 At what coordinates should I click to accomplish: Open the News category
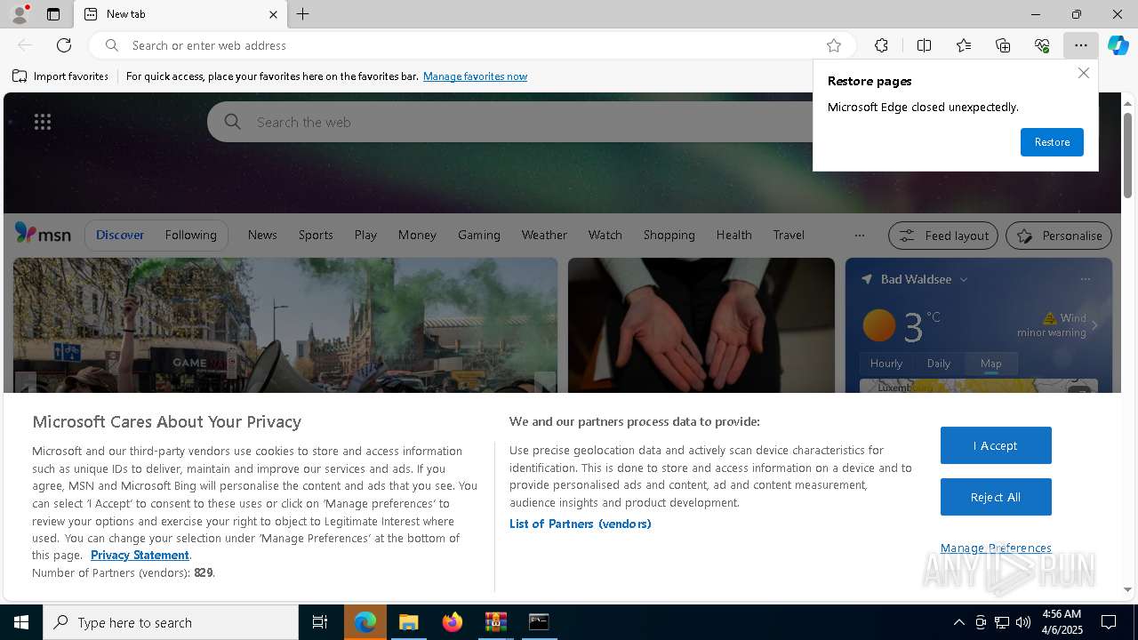pyautogui.click(x=262, y=235)
